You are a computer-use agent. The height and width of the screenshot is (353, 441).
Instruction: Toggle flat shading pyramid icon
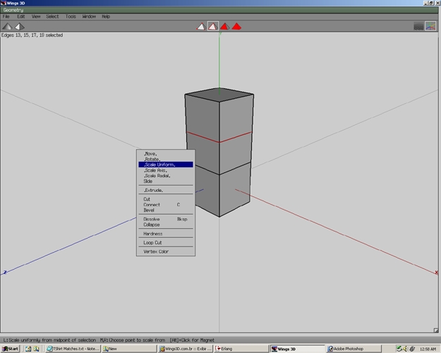pos(7,26)
